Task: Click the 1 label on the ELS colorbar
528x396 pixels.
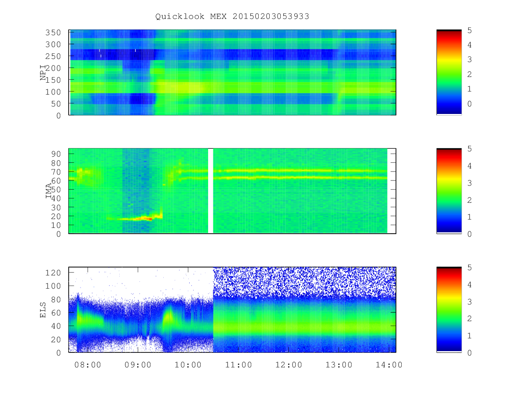Action: pyautogui.click(x=470, y=336)
